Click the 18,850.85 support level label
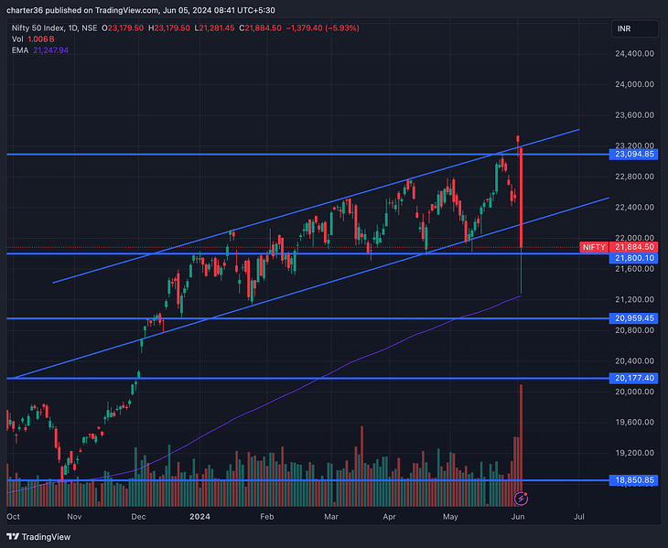Image resolution: width=668 pixels, height=548 pixels. click(634, 480)
